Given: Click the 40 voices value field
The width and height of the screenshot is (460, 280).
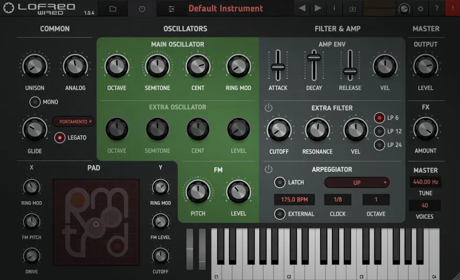Looking at the screenshot, I should [425, 205].
